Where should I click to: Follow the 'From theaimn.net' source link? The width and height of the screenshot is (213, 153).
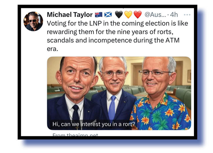75,135
